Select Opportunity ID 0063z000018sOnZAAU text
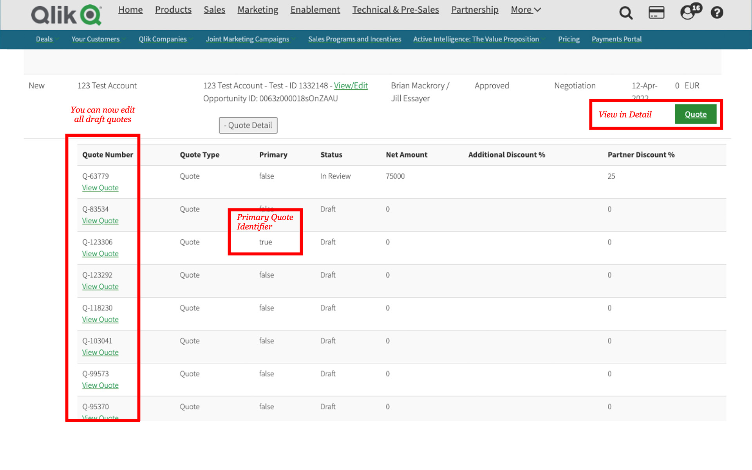The width and height of the screenshot is (752, 470). pos(270,99)
